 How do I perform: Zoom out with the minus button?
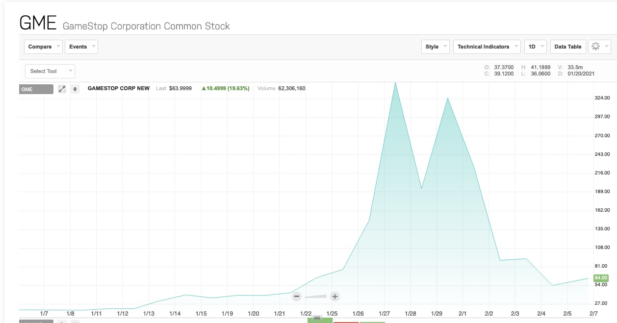pos(297,297)
